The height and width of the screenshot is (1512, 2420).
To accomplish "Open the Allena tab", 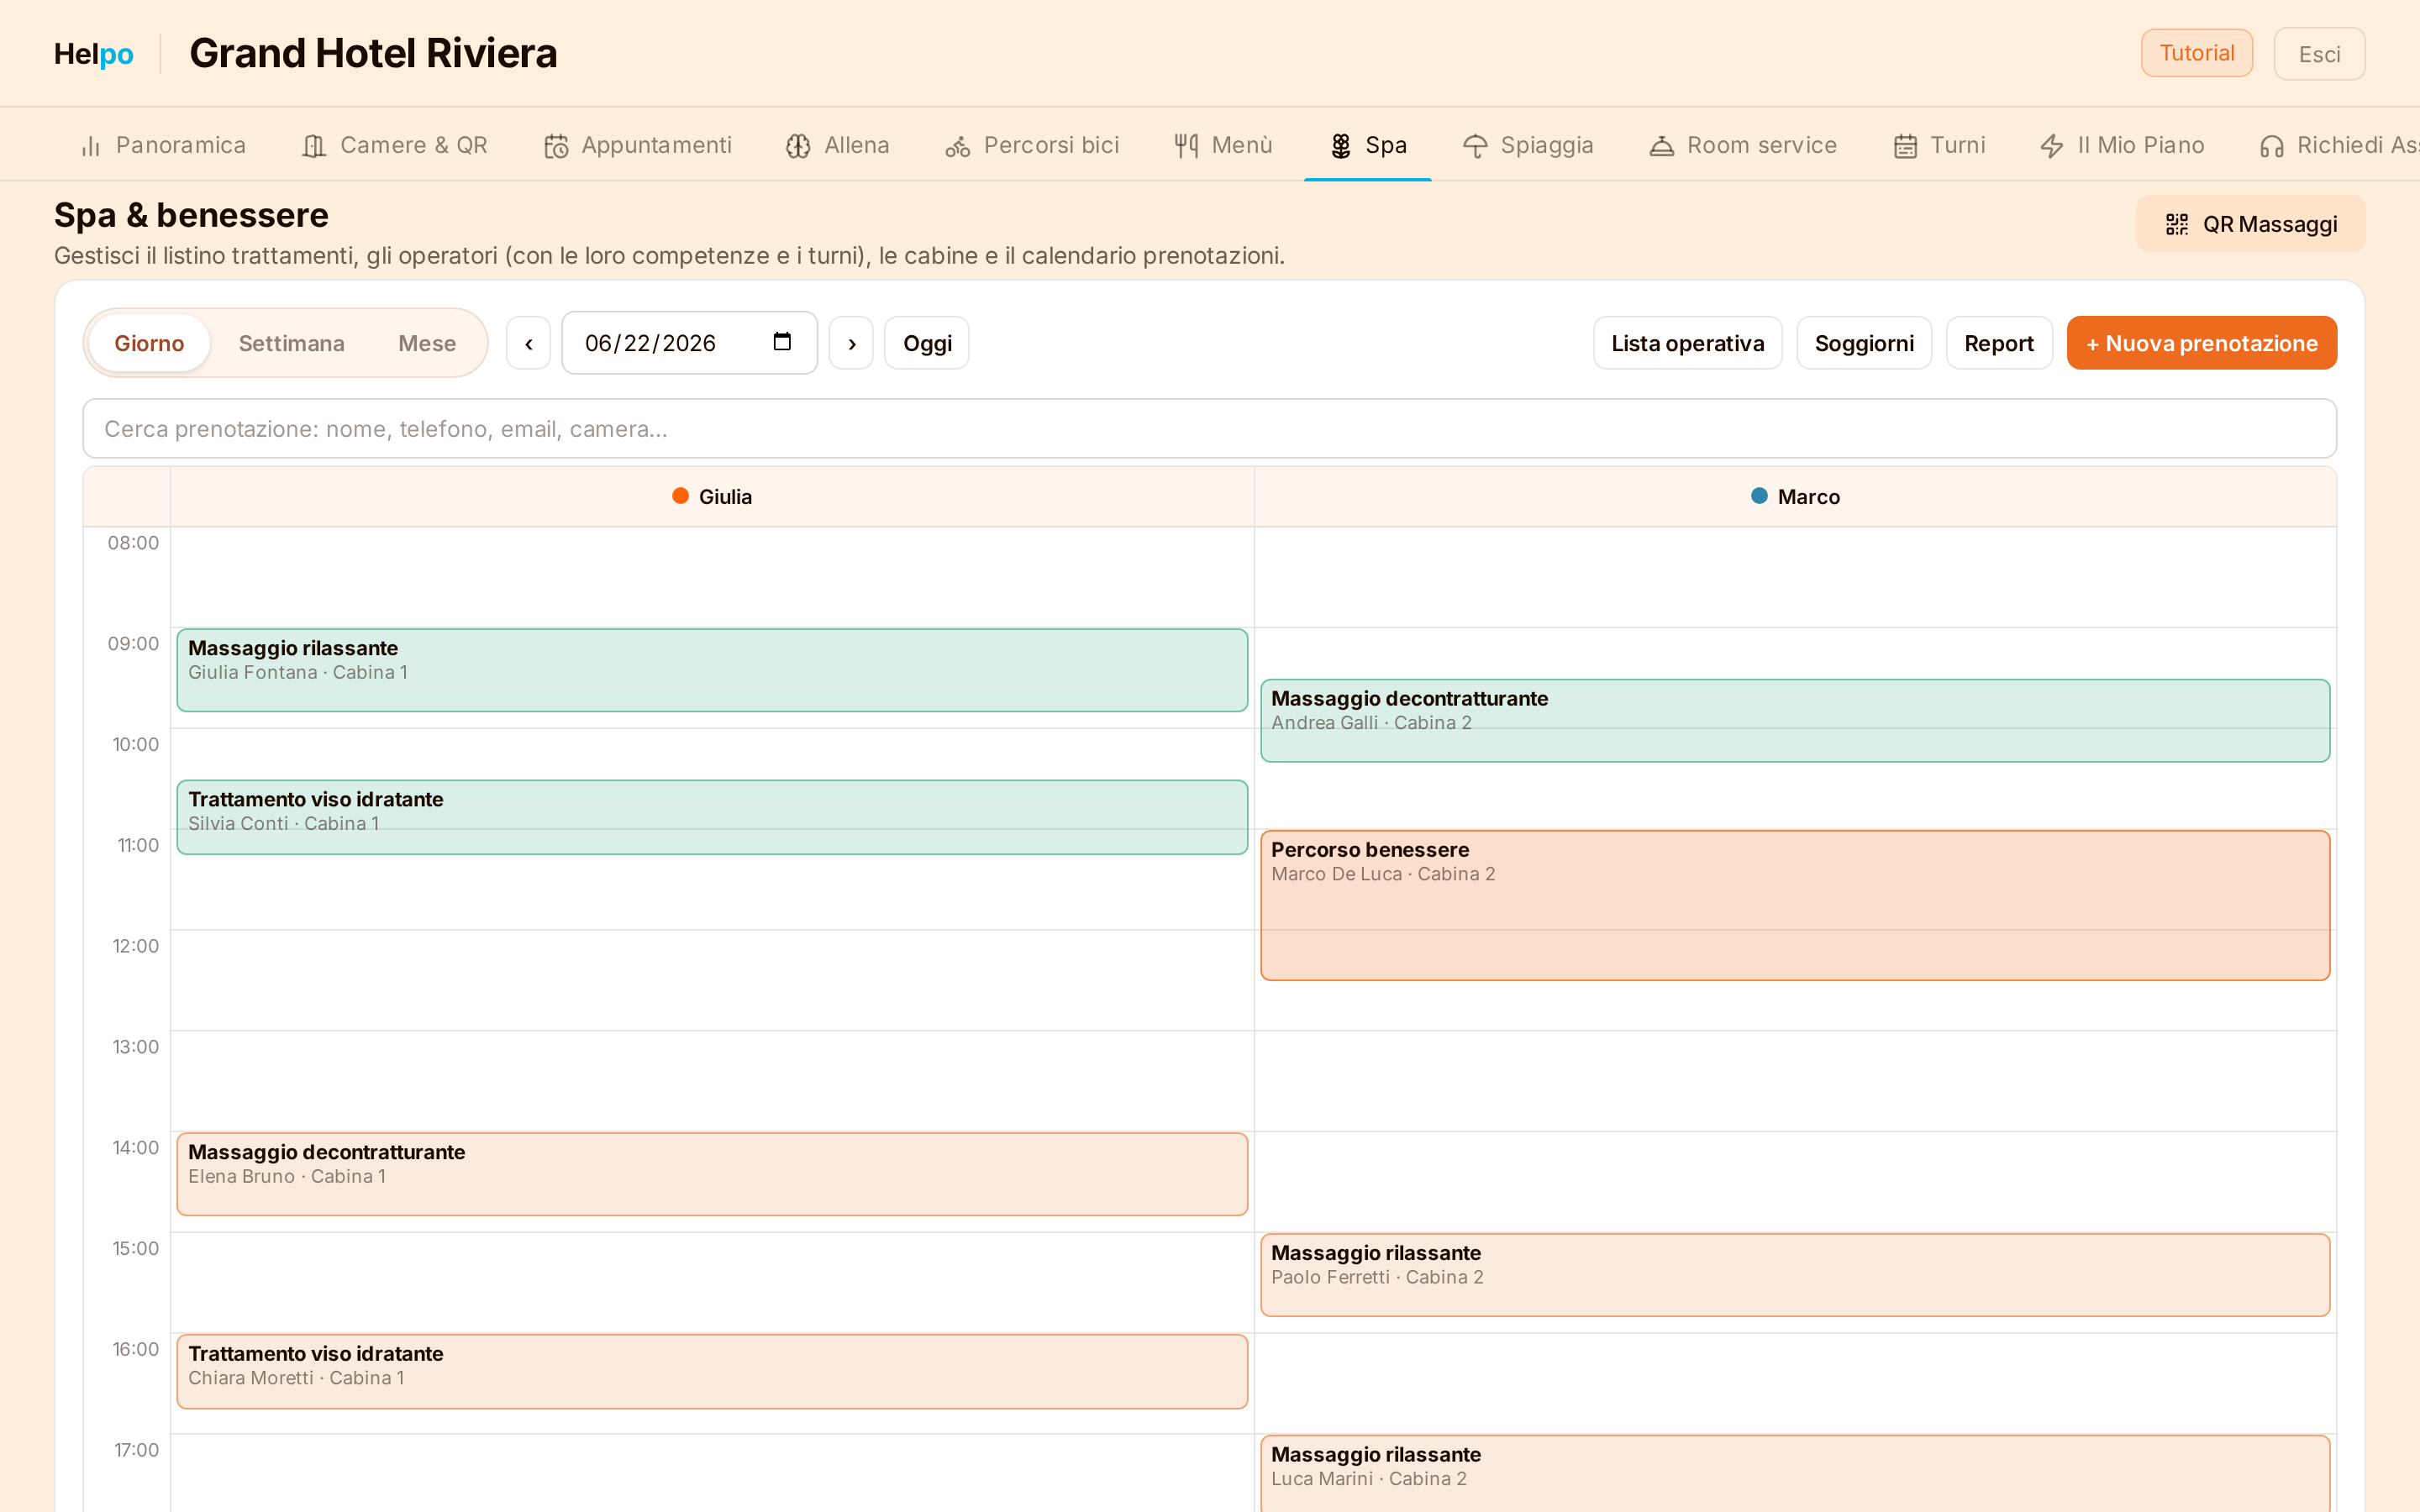I will tap(838, 145).
